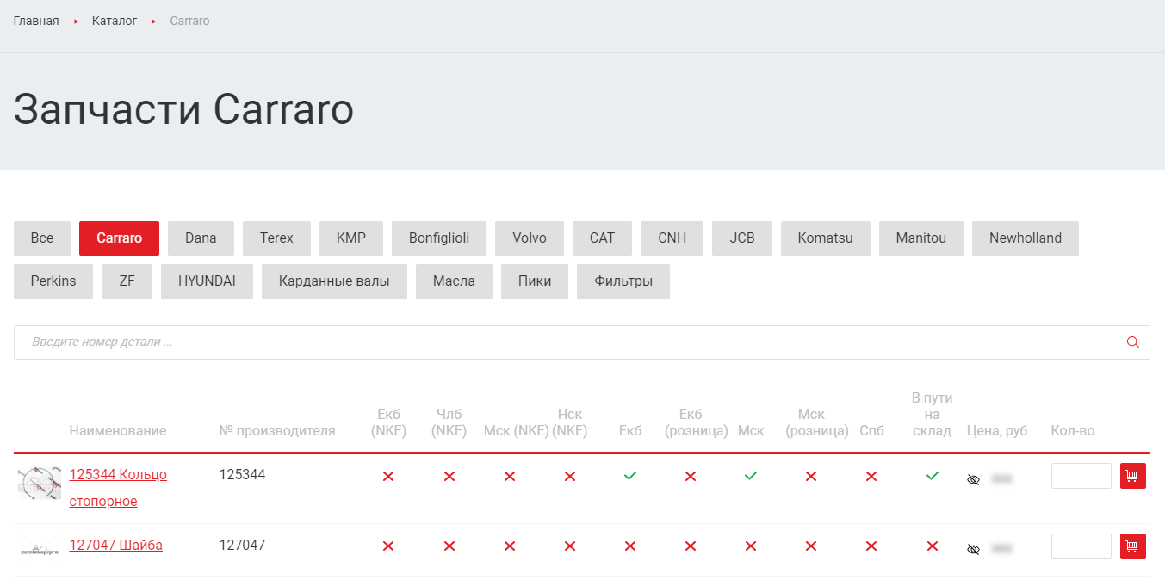Show hidden price for part 127047
The height and width of the screenshot is (580, 1165).
[x=974, y=549]
